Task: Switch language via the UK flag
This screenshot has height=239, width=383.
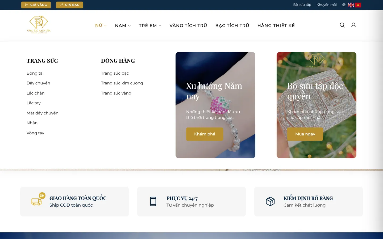Action: (351, 5)
